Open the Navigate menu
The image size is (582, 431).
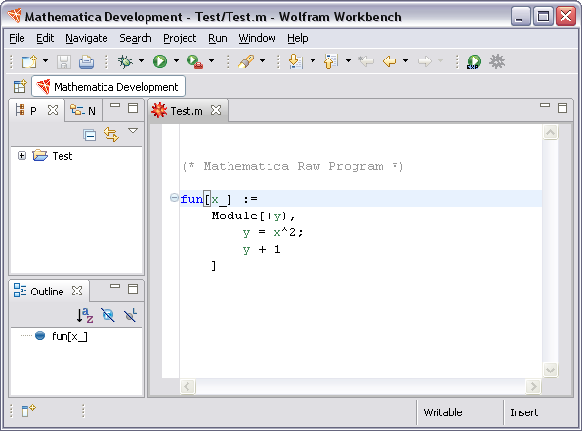pyautogui.click(x=87, y=38)
